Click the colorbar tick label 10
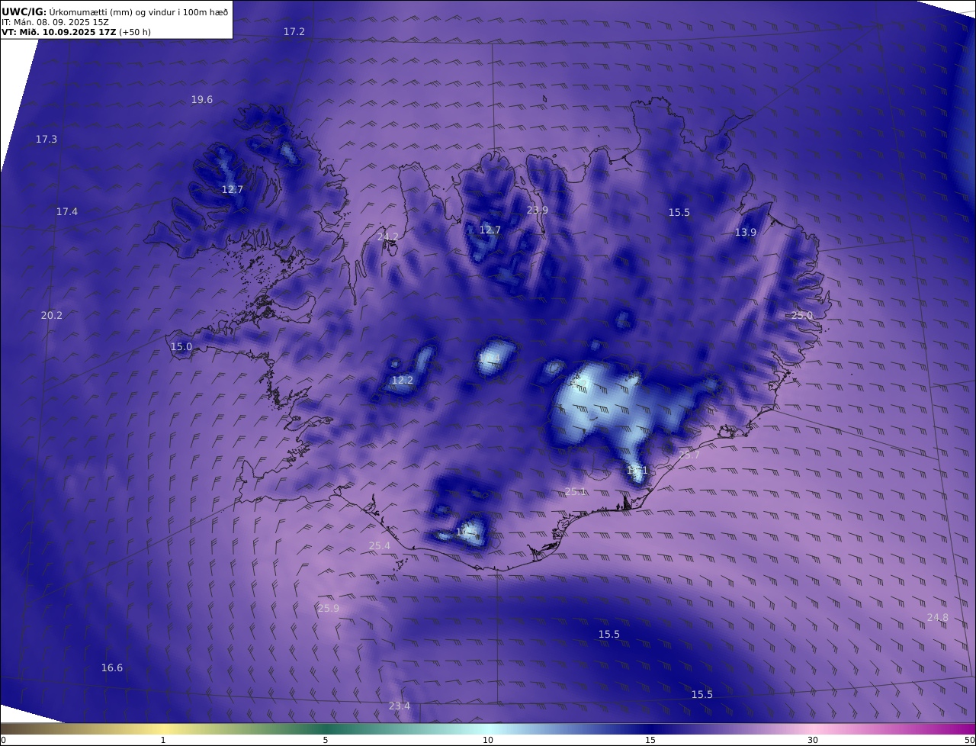Screen dimensions: 976x746 tap(488, 741)
